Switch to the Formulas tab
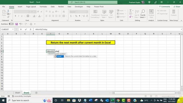The height and width of the screenshot is (103, 183). tap(43, 7)
